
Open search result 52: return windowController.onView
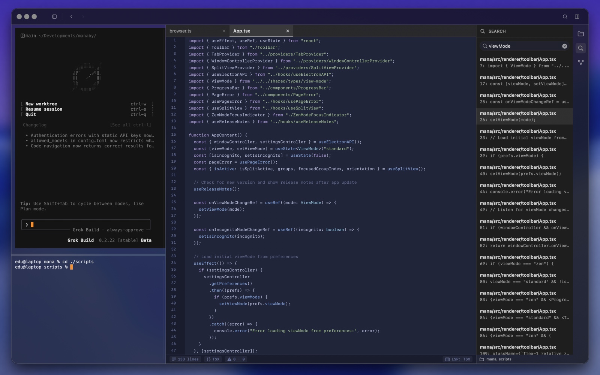coord(524,243)
